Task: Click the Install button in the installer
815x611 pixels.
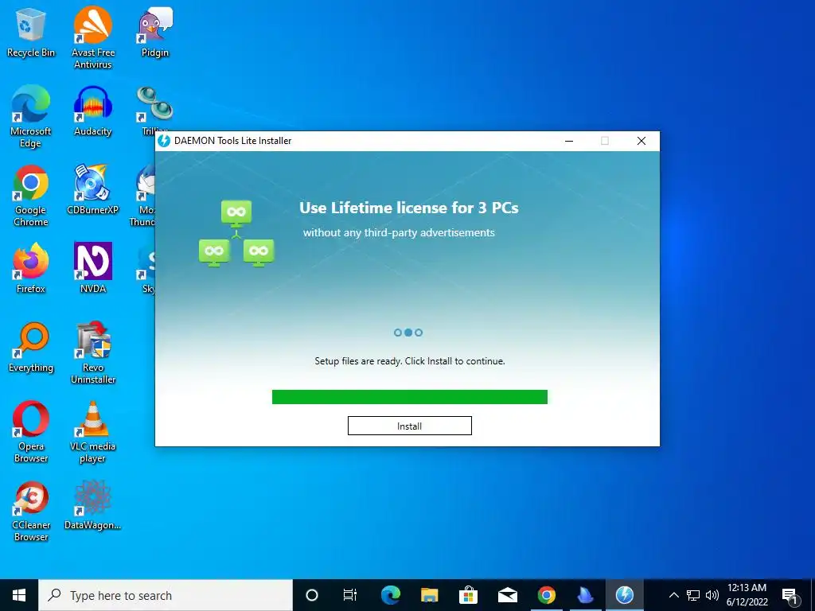Action: click(410, 426)
